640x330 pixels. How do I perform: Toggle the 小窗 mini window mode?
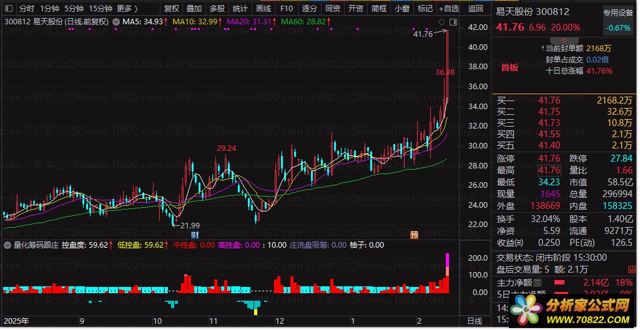(x=401, y=9)
